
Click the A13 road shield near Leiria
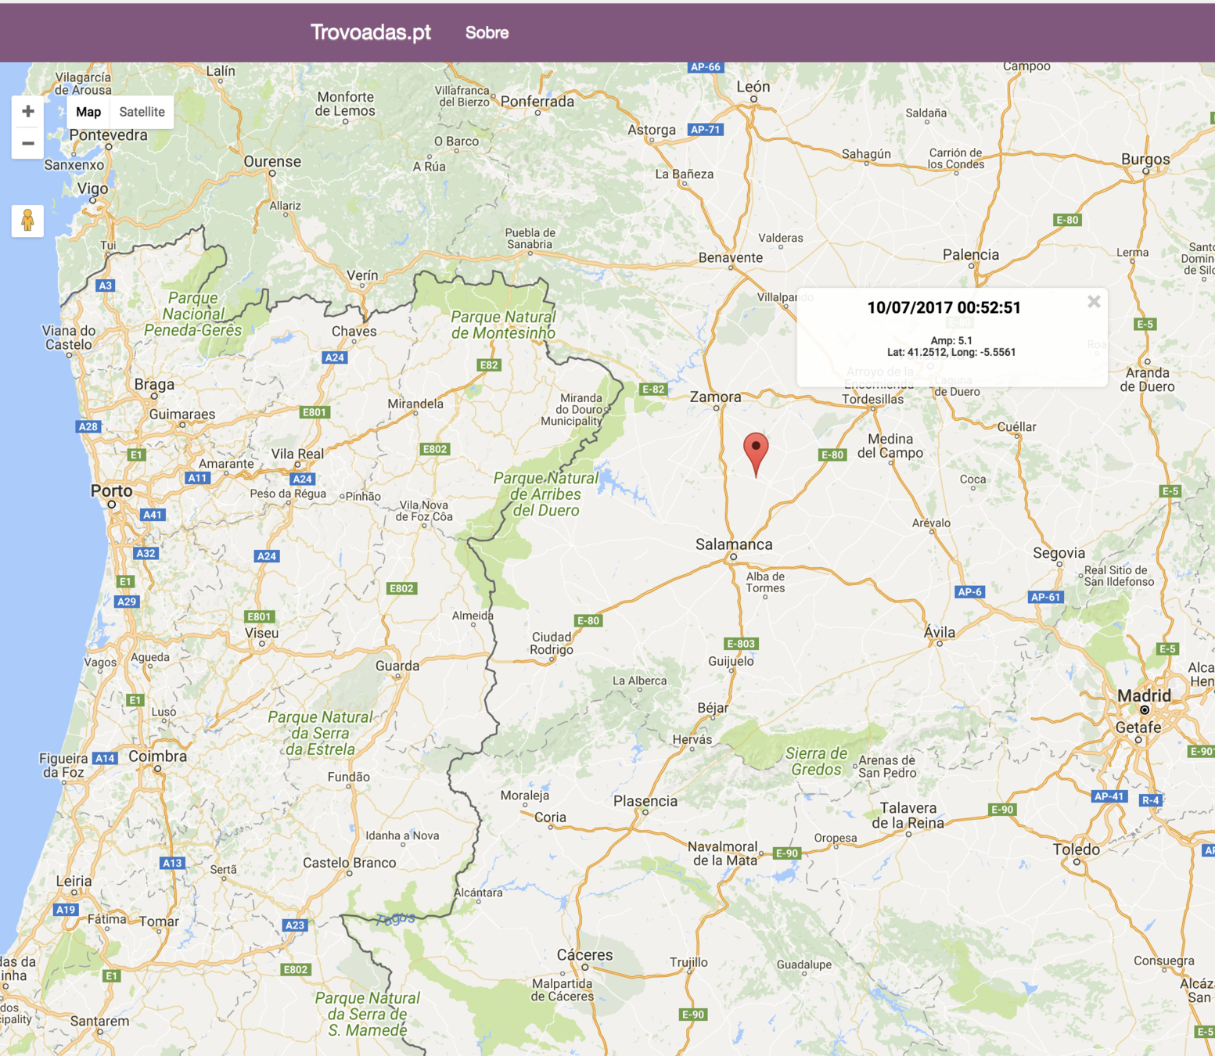click(172, 863)
